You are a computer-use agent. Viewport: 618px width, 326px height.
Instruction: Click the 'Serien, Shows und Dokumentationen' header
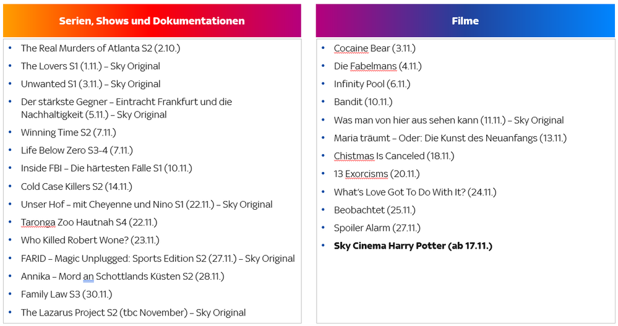coord(152,21)
